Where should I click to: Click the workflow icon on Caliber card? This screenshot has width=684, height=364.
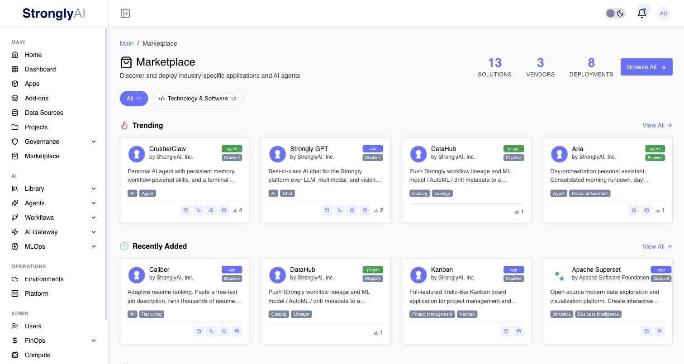211,331
